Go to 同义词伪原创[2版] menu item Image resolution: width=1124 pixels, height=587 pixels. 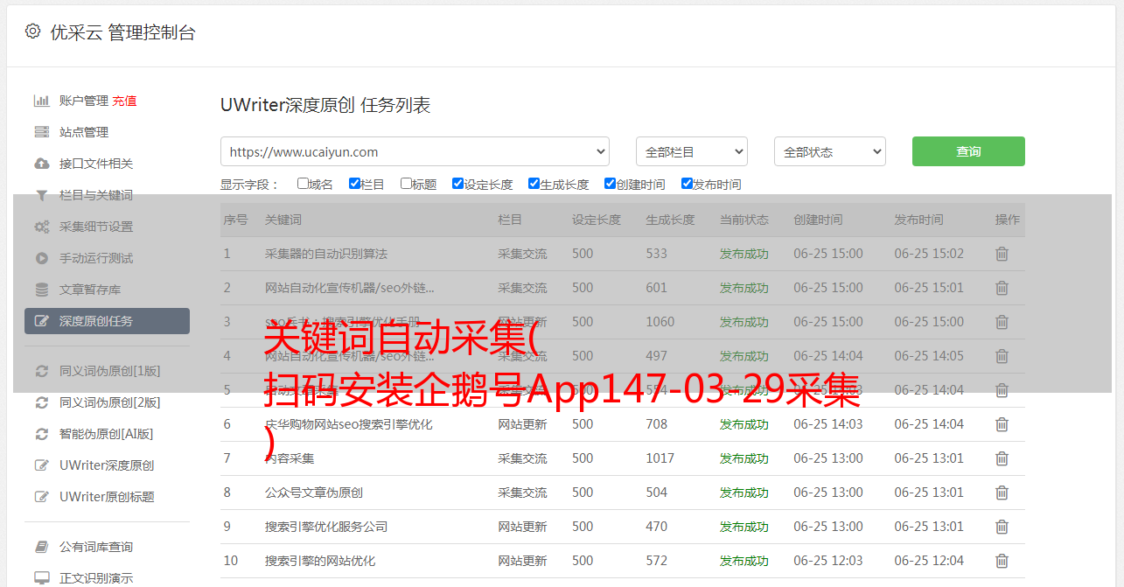(109, 402)
